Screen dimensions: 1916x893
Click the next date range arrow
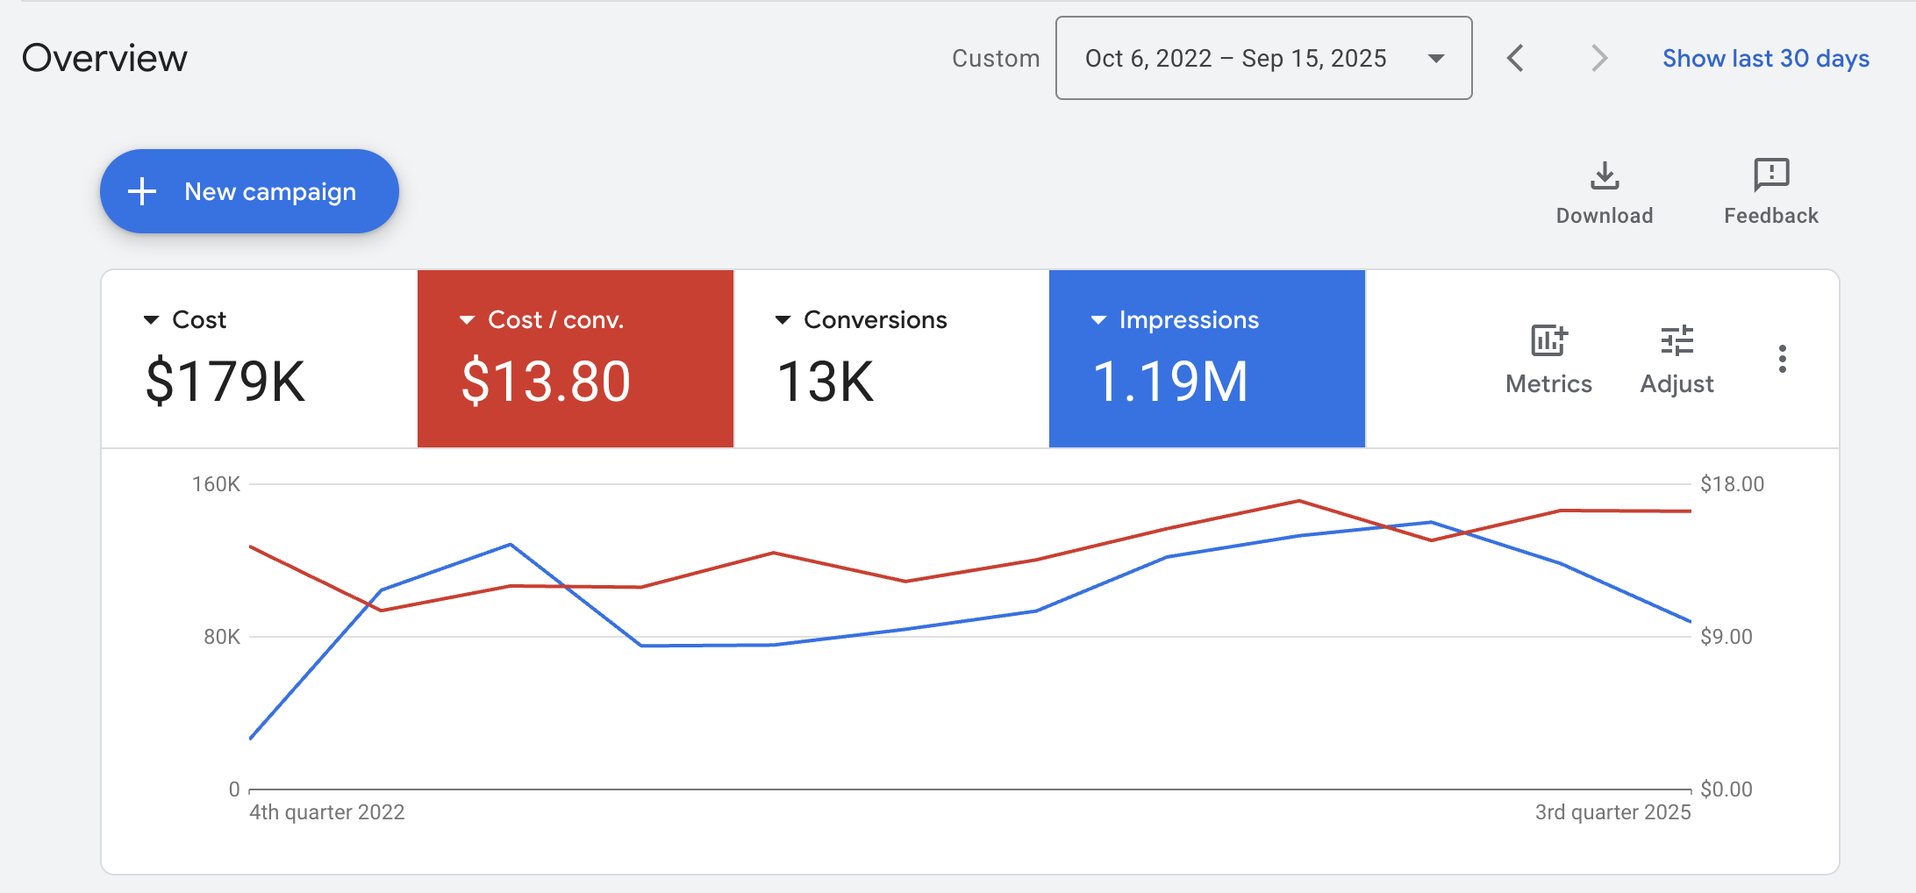1598,59
